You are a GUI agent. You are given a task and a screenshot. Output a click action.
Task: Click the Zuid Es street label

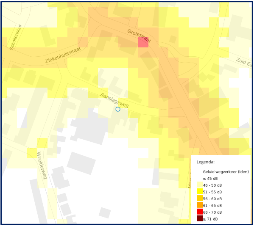coord(244,62)
